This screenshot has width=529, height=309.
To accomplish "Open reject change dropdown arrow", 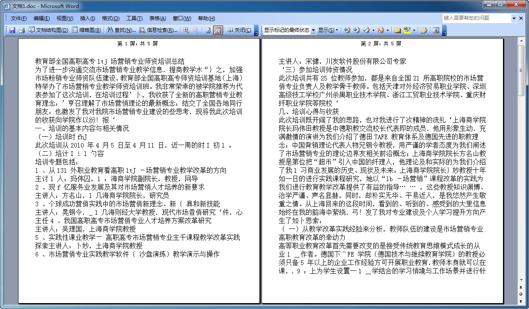I will (x=387, y=30).
